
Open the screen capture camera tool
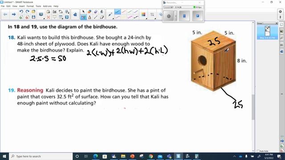(54, 12)
